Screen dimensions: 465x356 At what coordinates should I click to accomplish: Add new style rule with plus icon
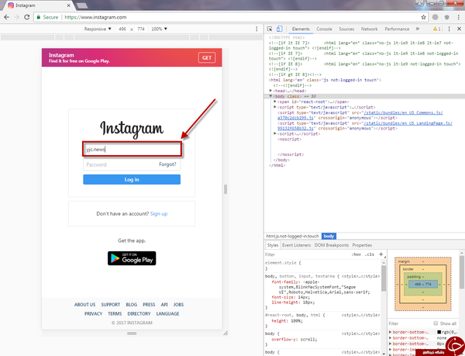[x=381, y=254]
